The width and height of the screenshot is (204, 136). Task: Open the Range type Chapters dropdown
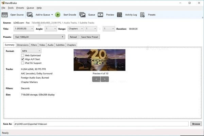tap(75, 29)
